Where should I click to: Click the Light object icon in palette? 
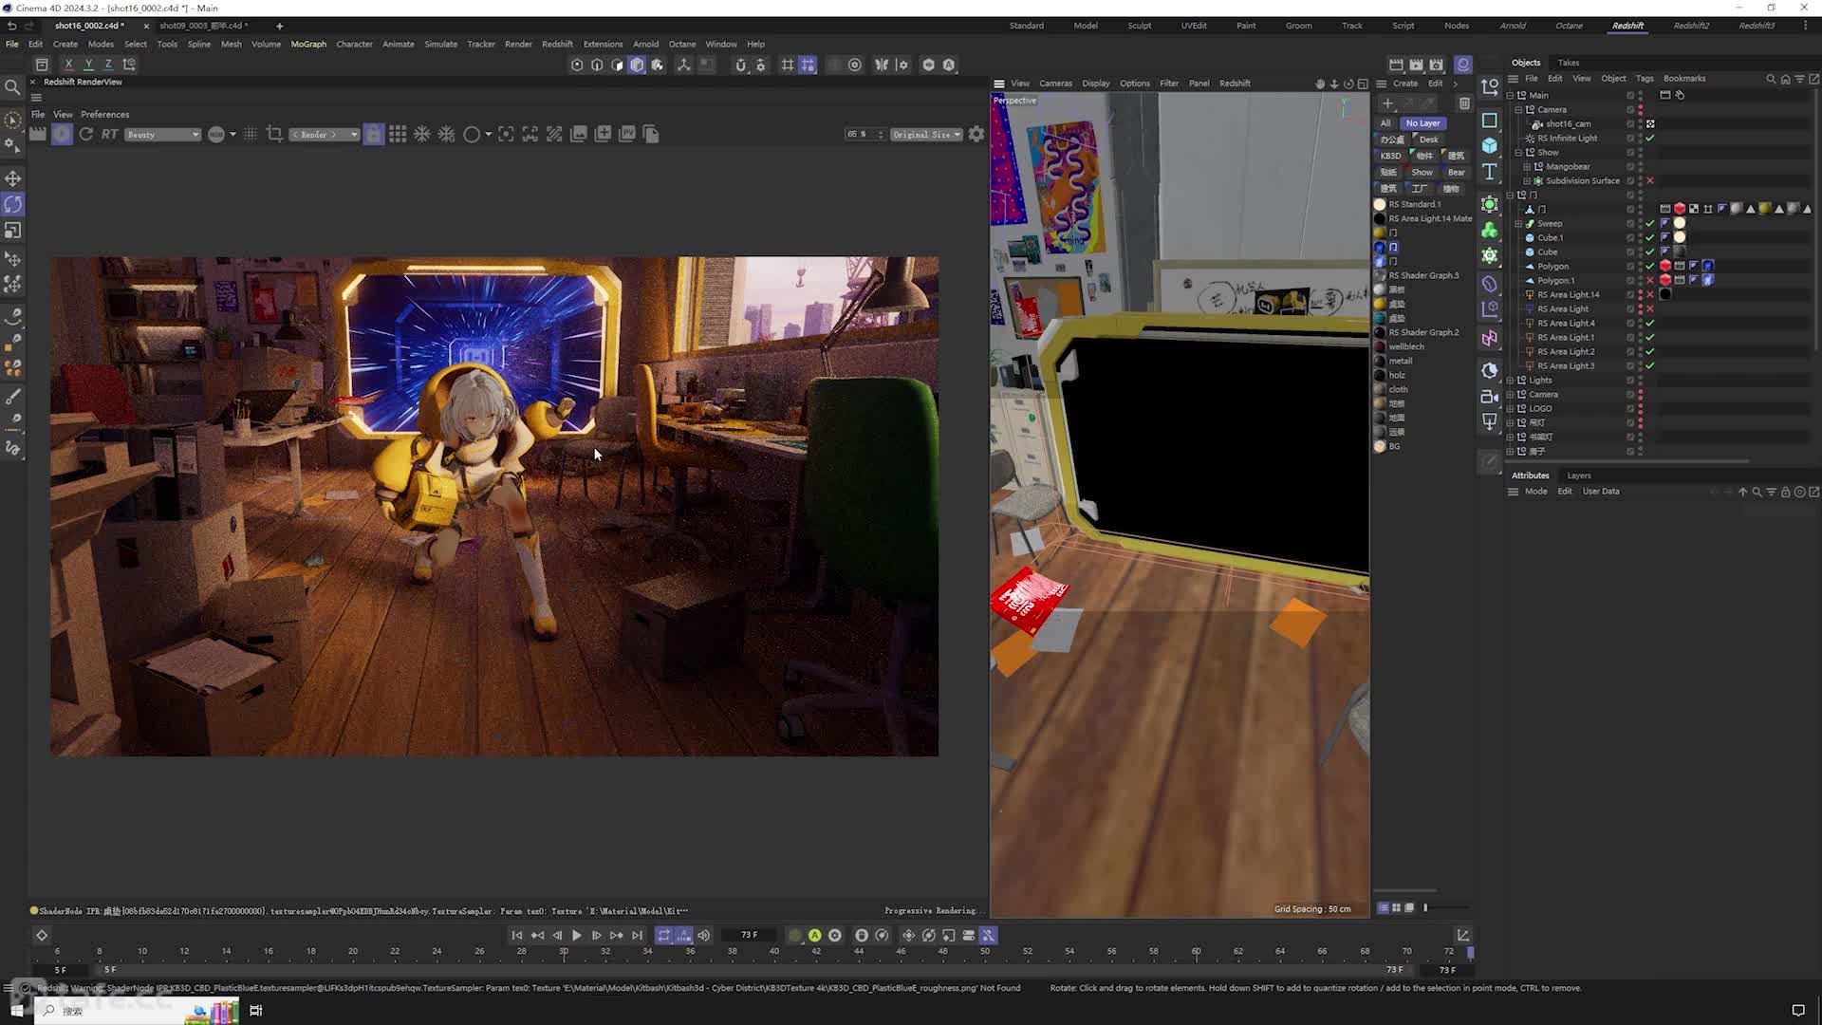point(1490,421)
